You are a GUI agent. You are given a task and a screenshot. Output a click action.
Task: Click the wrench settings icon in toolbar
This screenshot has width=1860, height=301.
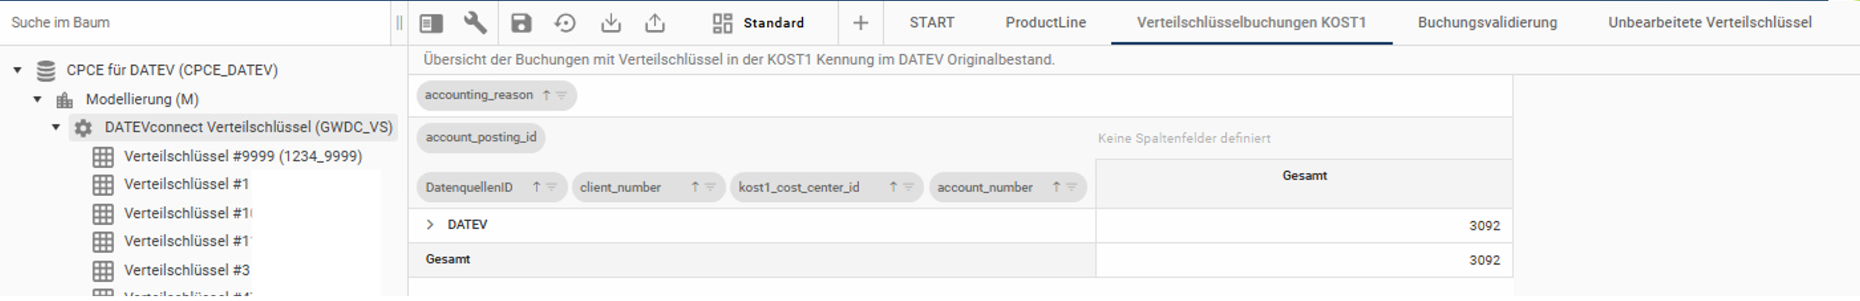(x=475, y=23)
